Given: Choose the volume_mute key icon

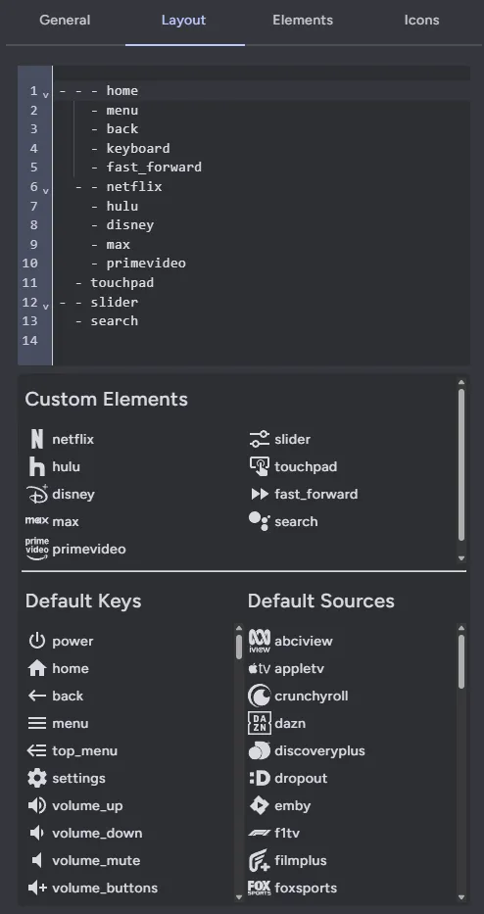Looking at the screenshot, I should [x=36, y=860].
